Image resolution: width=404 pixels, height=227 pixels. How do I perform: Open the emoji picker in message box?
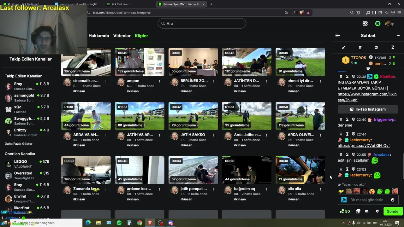393,200
